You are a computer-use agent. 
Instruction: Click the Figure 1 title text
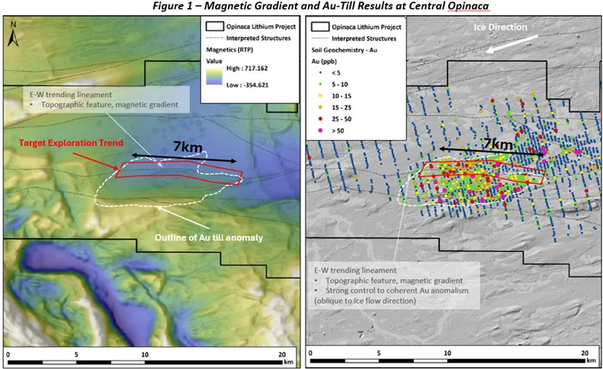point(301,6)
